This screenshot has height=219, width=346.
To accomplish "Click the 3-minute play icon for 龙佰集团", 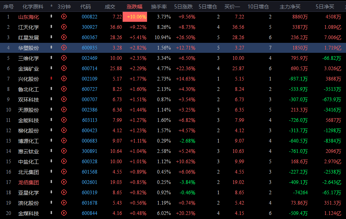I will click(64, 182).
